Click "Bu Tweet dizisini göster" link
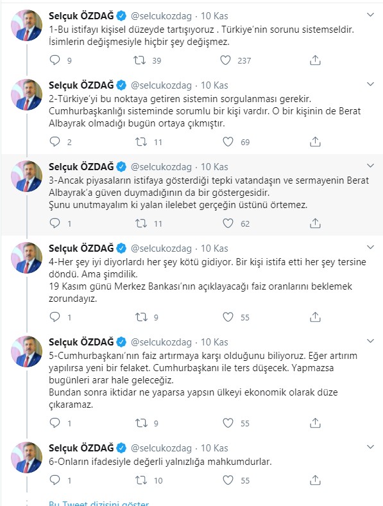The height and width of the screenshot is (506, 383). pos(99,503)
